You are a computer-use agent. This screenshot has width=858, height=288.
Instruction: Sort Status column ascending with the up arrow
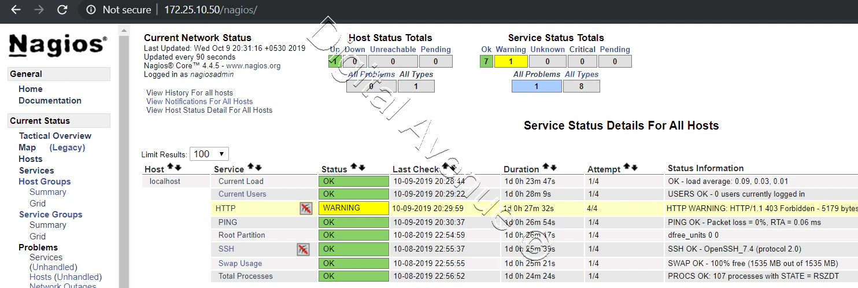pos(353,167)
